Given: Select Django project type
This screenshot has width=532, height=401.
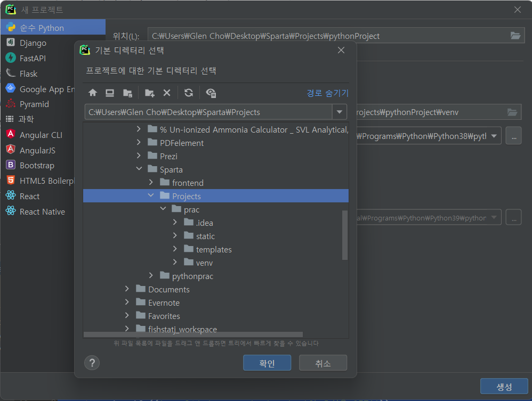Looking at the screenshot, I should click(33, 43).
